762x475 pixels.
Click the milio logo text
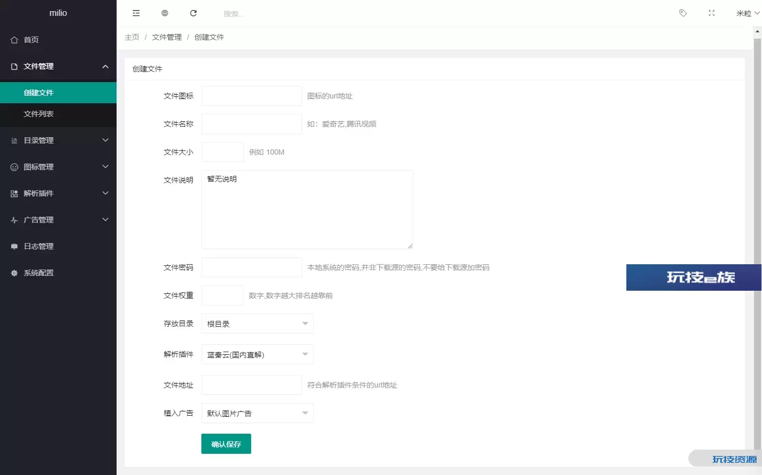[x=58, y=13]
